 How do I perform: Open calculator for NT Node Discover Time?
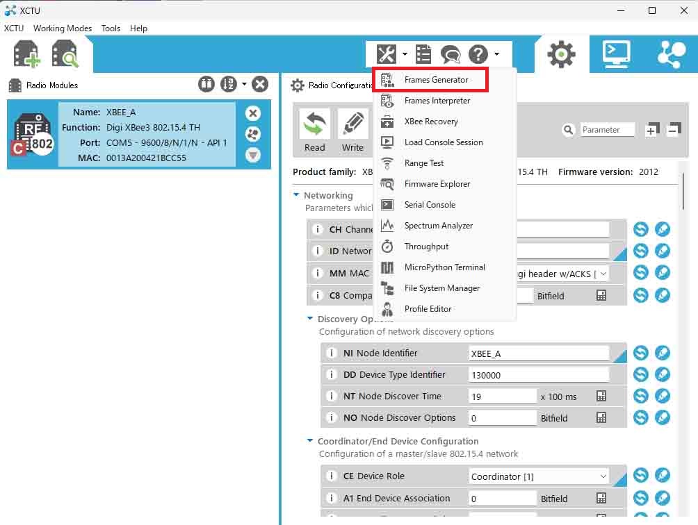pyautogui.click(x=601, y=396)
